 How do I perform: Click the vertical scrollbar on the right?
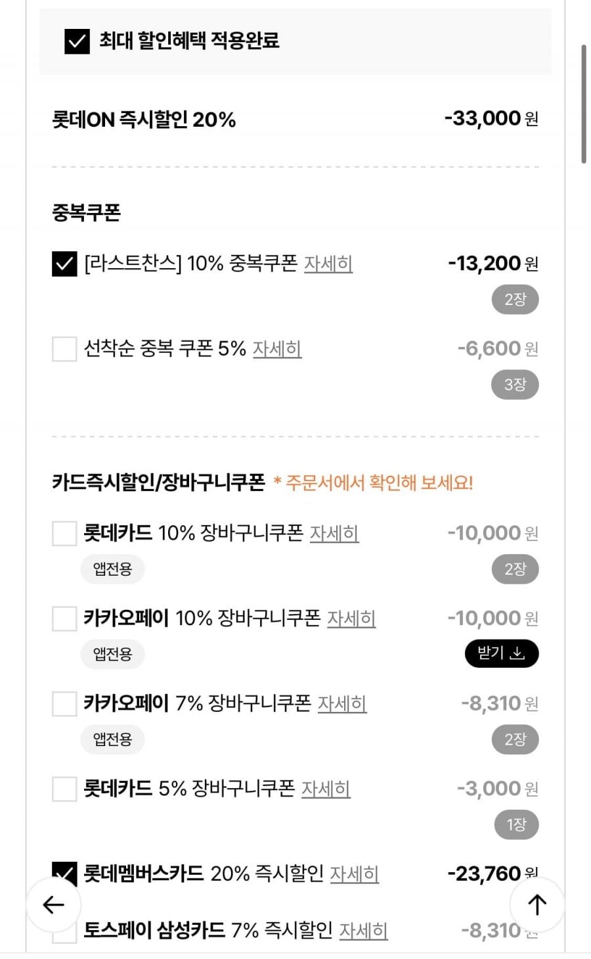[583, 104]
